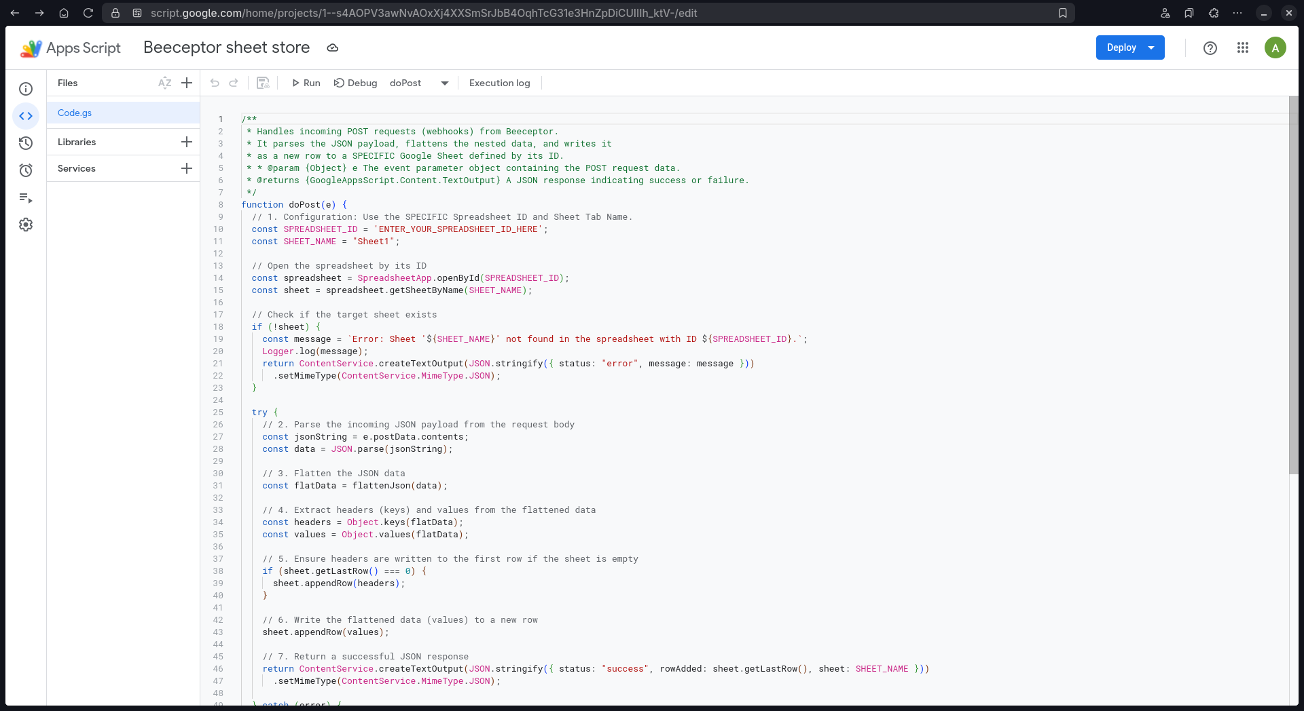This screenshot has width=1304, height=711.
Task: Run the script with the Run button
Action: 306,83
